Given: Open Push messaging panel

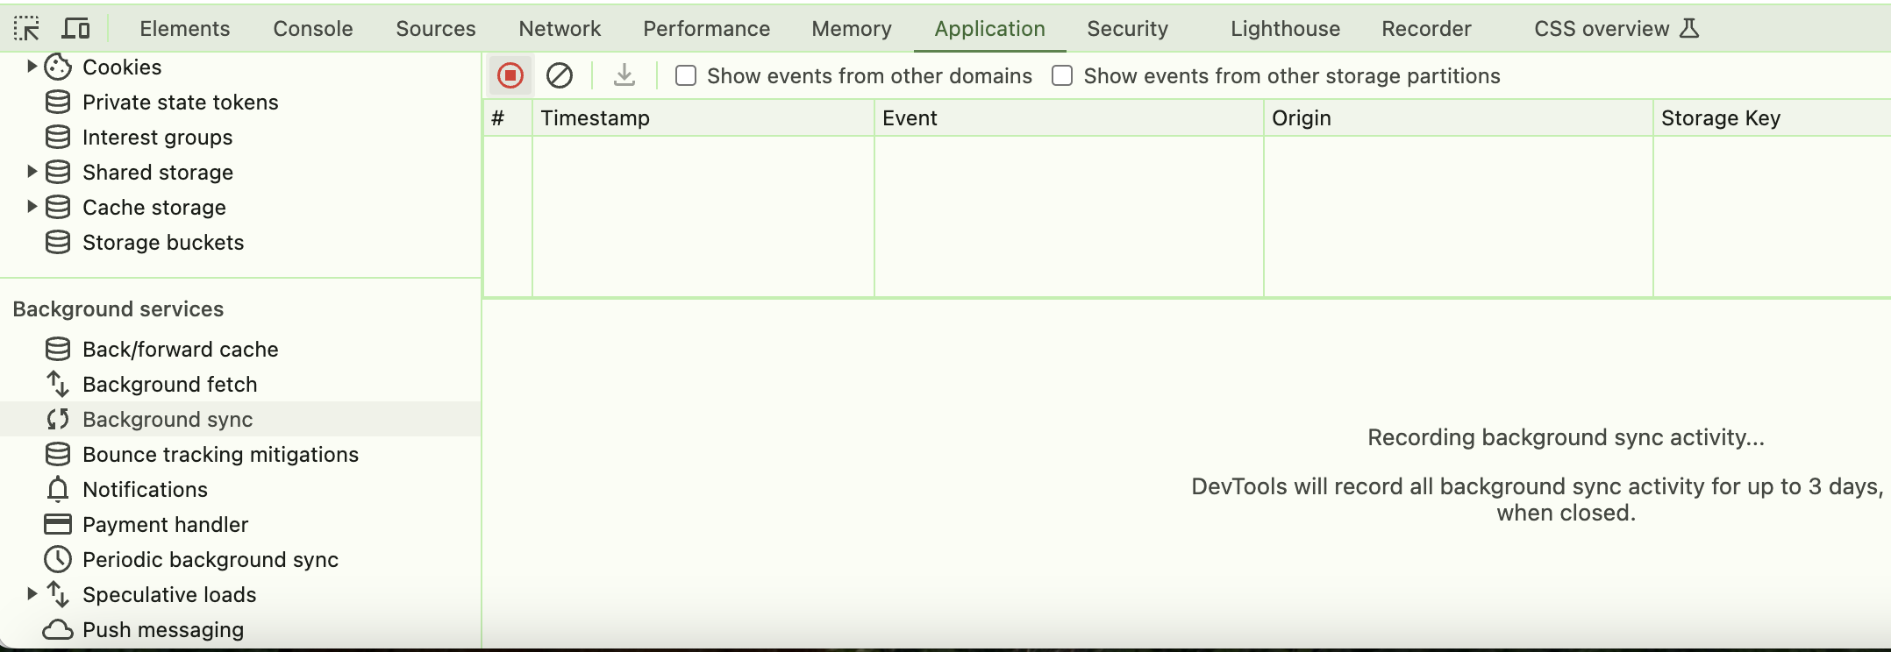Looking at the screenshot, I should [x=163, y=629].
